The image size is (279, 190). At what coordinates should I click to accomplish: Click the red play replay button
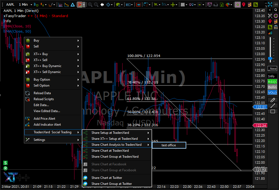(80, 5)
